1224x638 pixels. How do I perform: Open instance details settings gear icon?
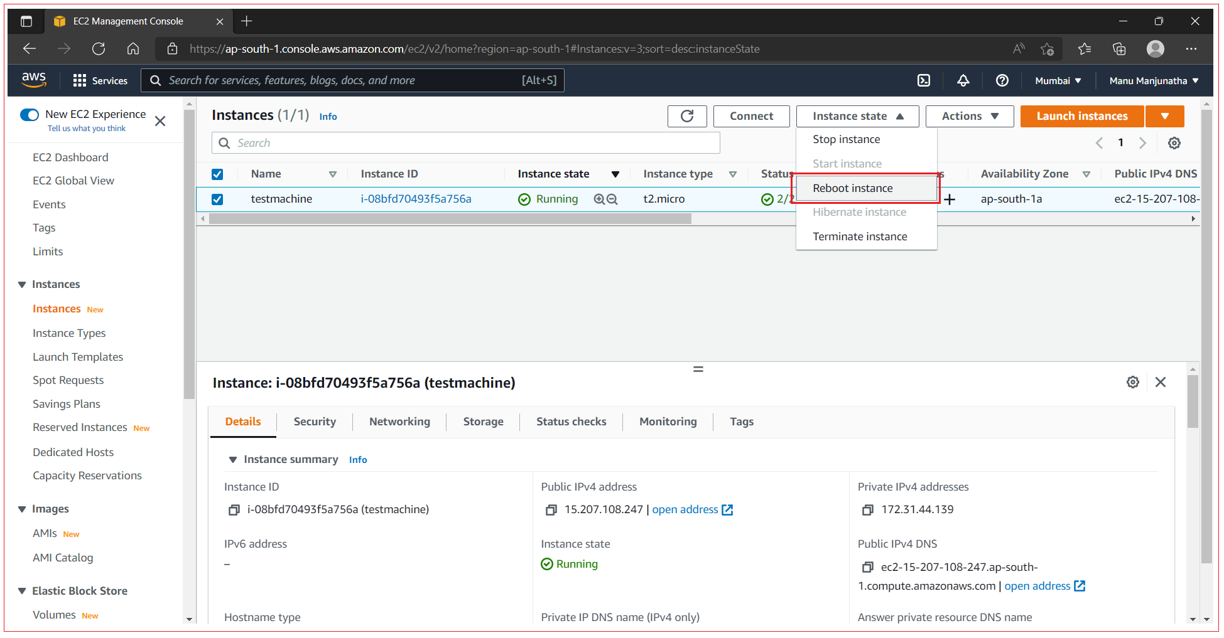(x=1132, y=381)
